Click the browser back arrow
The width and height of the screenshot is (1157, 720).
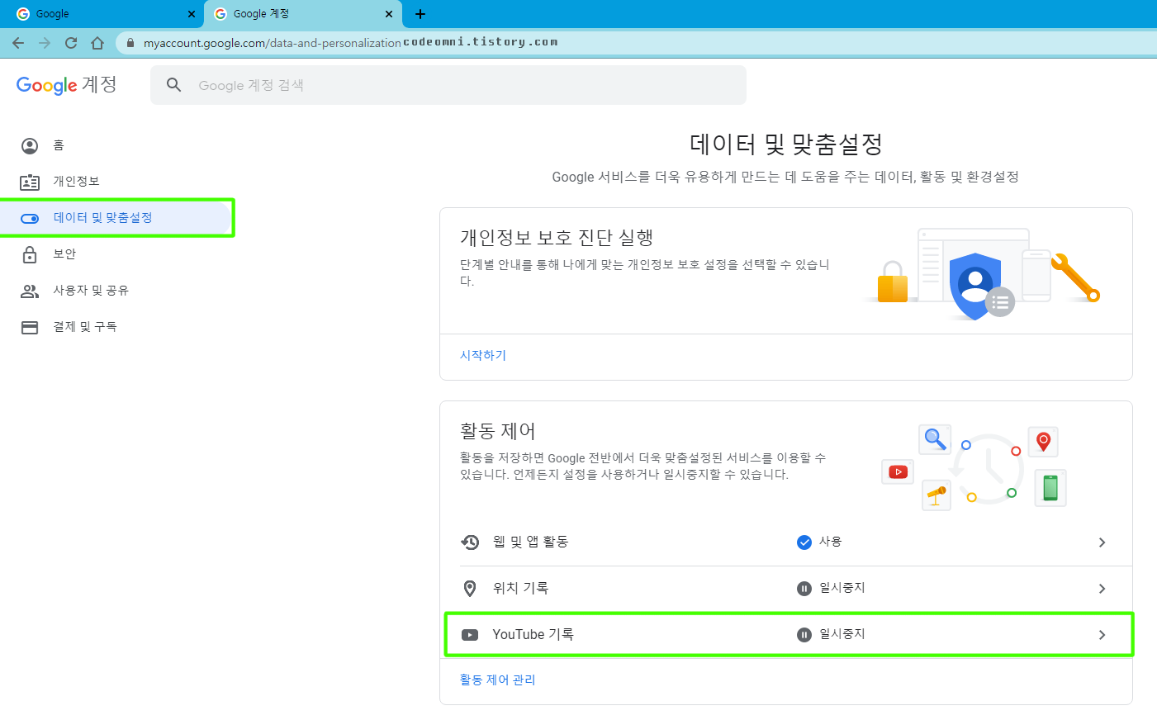pos(18,43)
